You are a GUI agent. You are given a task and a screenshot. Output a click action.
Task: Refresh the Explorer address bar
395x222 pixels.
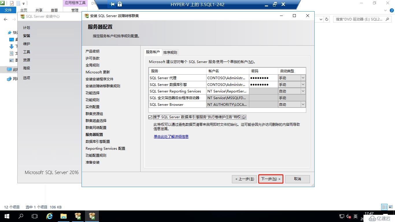tap(327, 19)
